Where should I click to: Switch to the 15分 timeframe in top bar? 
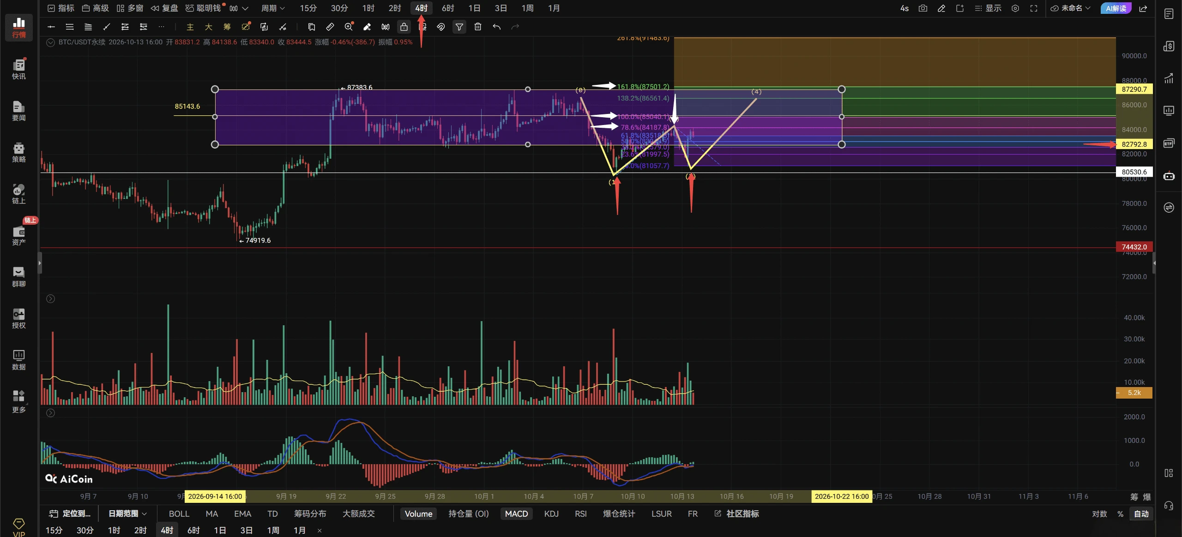(x=308, y=8)
